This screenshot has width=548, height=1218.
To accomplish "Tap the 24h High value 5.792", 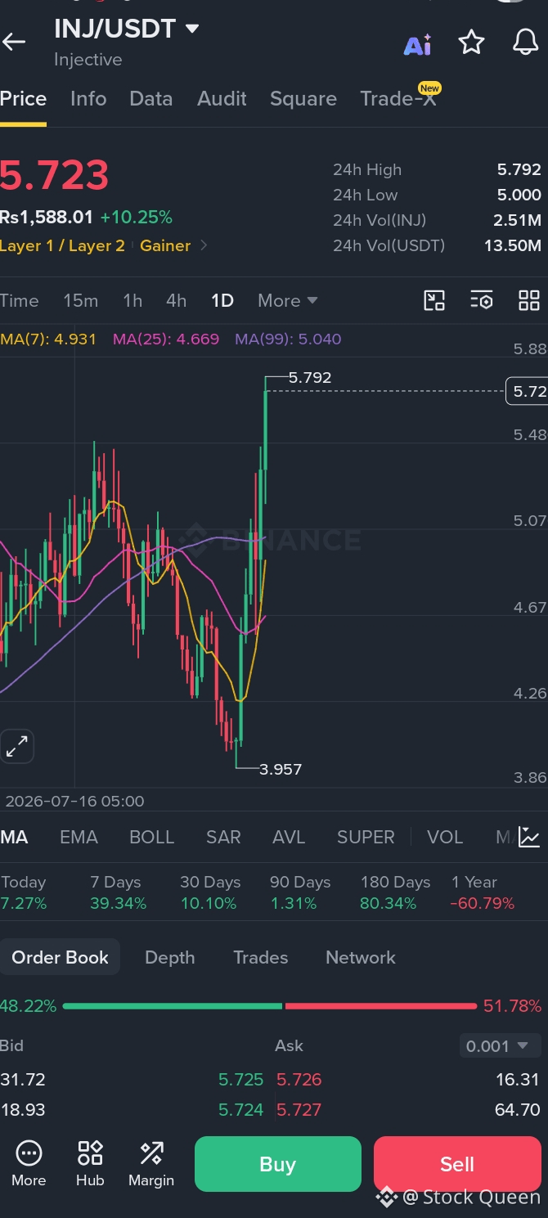I will [519, 169].
